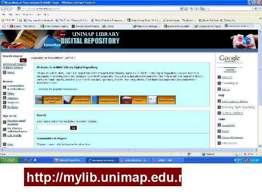Screen dimensions: 262x196
Task: Click the Bing search input box
Action: click(227, 8)
